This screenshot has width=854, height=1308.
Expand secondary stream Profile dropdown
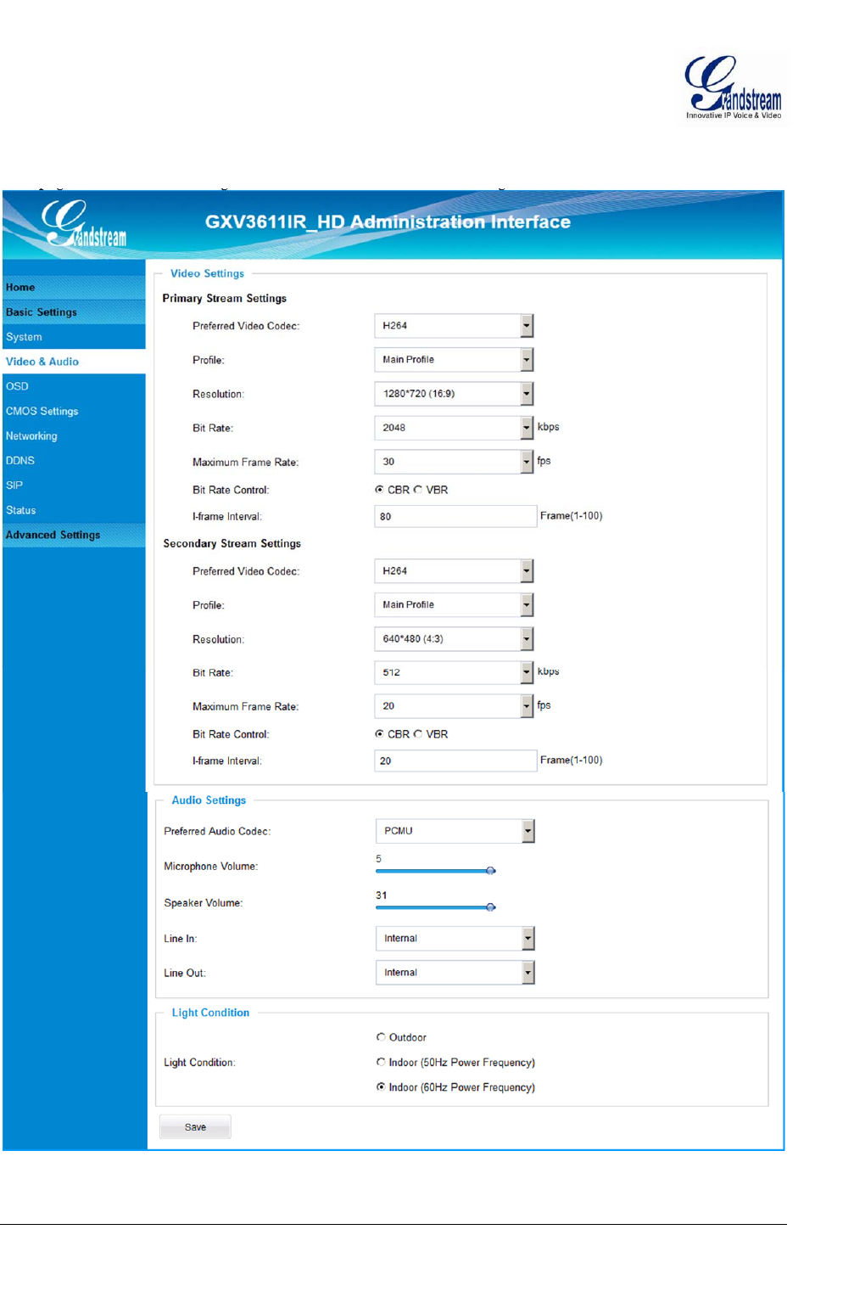tap(454, 604)
